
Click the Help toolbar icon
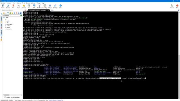click(60, 6)
